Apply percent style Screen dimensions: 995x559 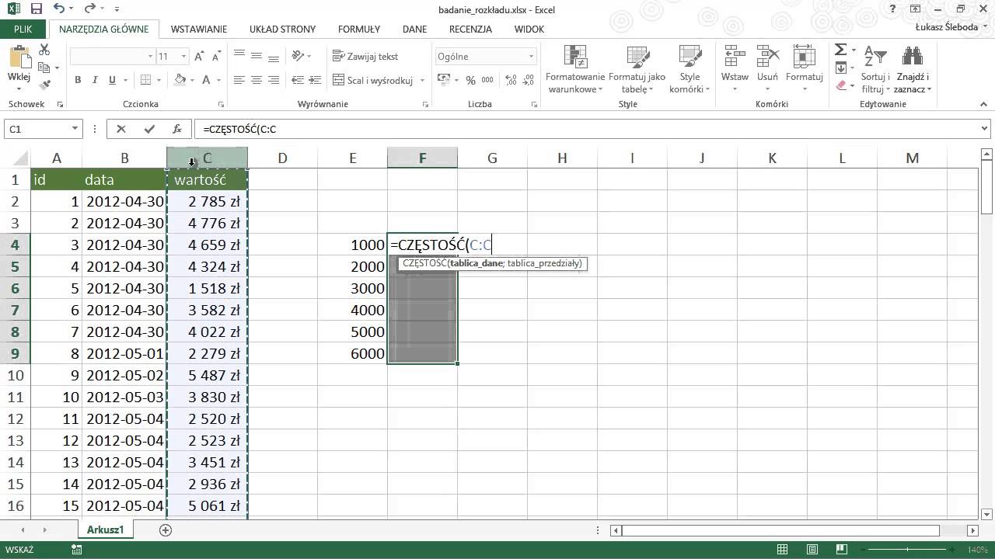tap(470, 80)
